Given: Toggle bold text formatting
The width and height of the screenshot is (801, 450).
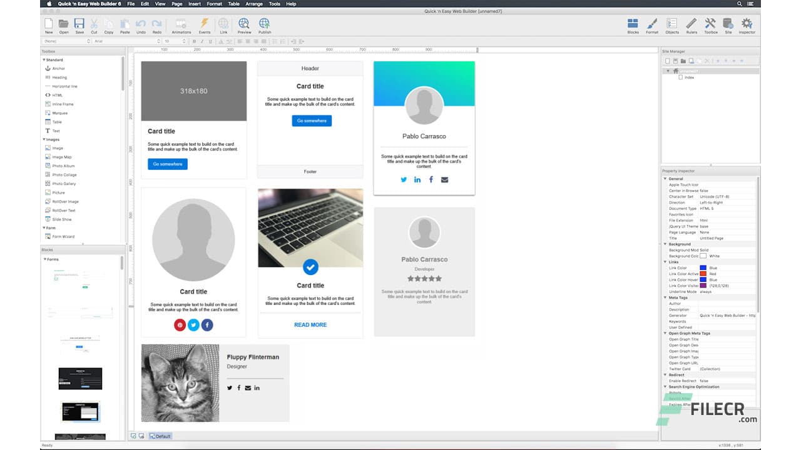Looking at the screenshot, I should (x=193, y=41).
